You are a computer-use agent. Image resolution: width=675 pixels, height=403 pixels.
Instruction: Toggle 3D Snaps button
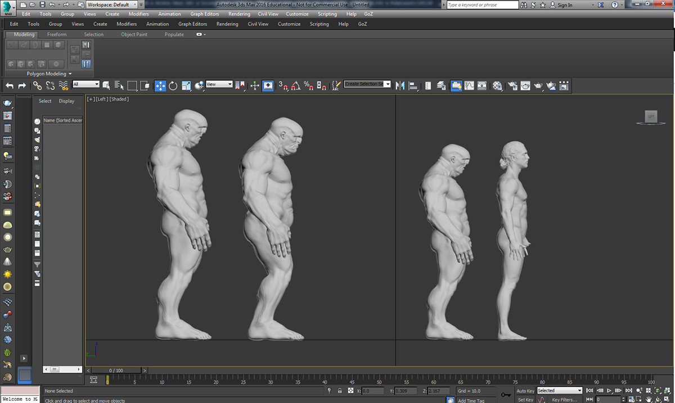[283, 85]
